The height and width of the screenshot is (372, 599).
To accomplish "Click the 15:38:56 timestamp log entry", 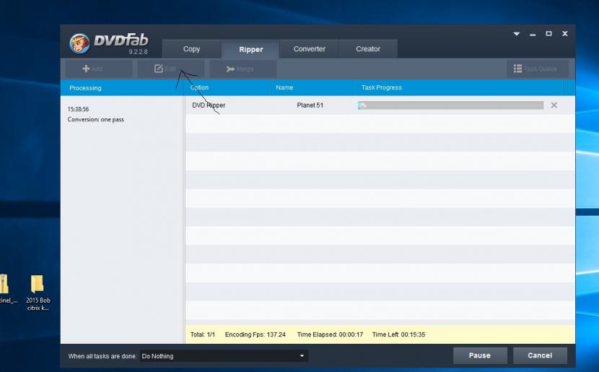I will (x=78, y=109).
